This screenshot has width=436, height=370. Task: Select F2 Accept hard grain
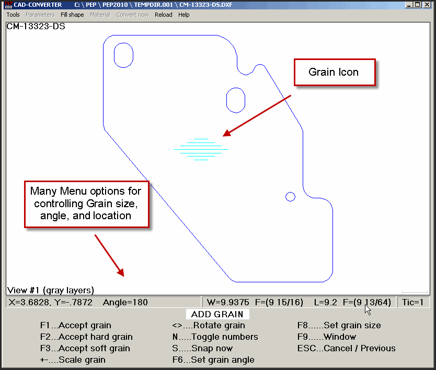coord(86,337)
